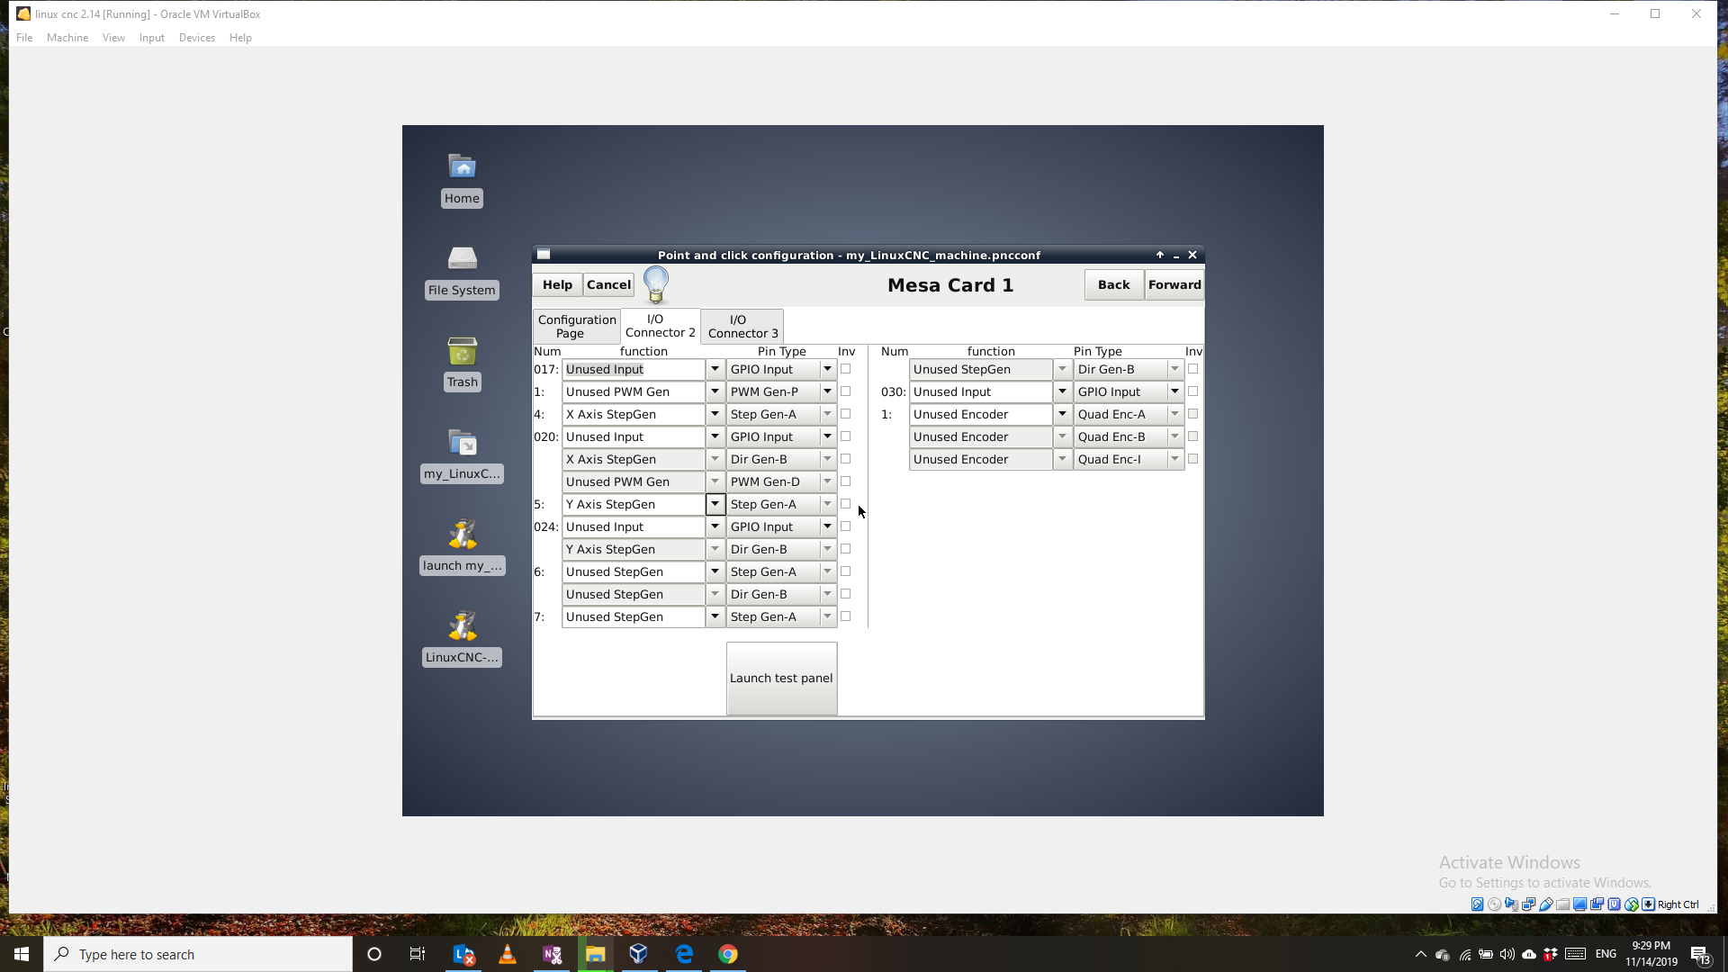Click ENG language indicator in tray
This screenshot has width=1728, height=972.
1606,954
